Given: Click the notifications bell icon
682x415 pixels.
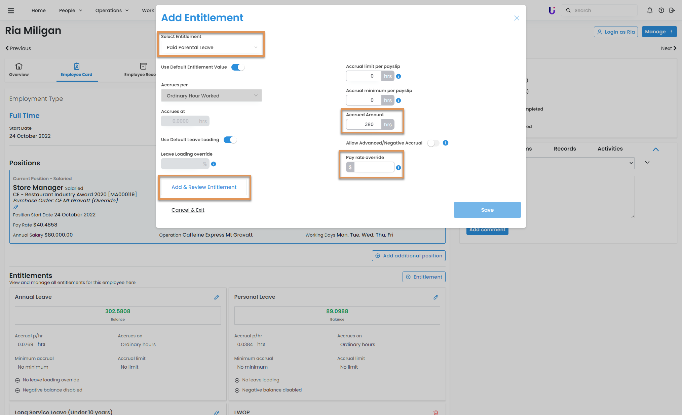Looking at the screenshot, I should click(x=650, y=10).
